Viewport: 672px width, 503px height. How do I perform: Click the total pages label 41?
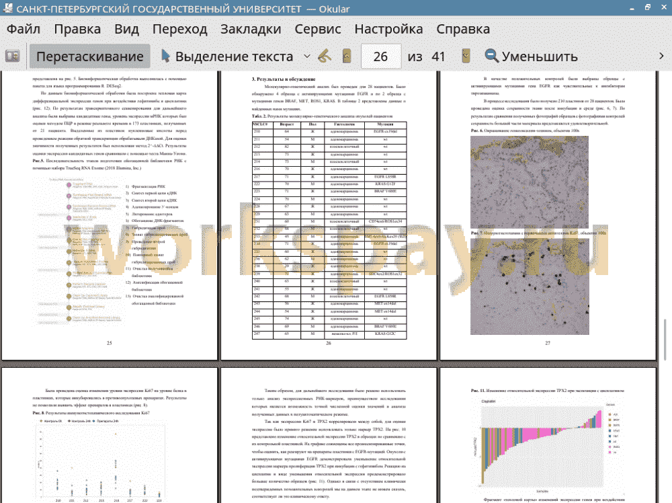click(x=438, y=56)
